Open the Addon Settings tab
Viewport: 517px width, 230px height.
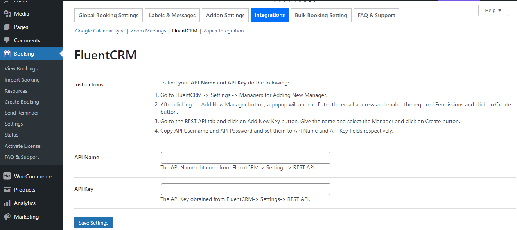225,15
